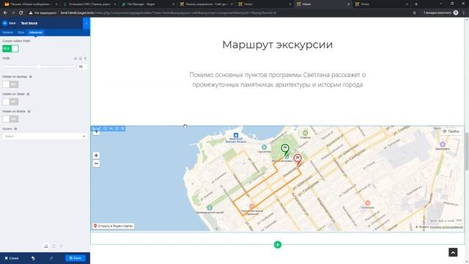Collapse the sidebar with the blue chevron

click(x=86, y=23)
